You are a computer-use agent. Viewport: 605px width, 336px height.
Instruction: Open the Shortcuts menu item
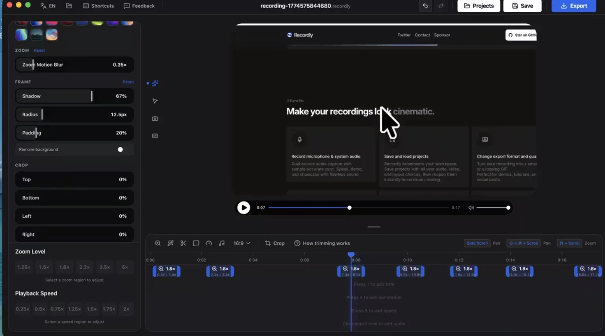click(x=98, y=6)
